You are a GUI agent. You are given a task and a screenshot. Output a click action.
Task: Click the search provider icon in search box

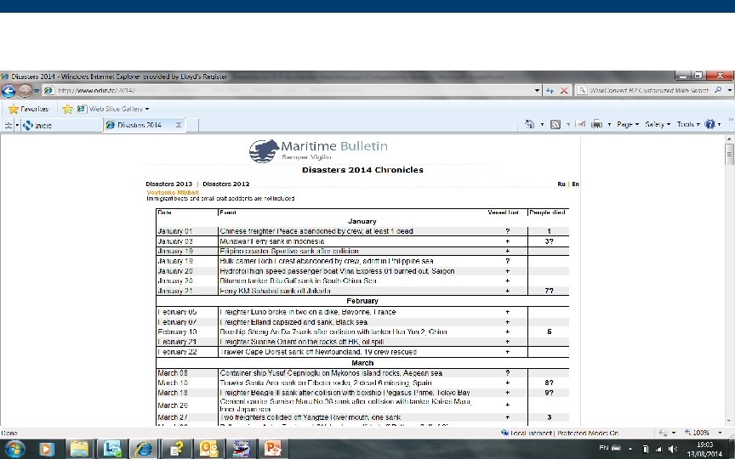pyautogui.click(x=582, y=90)
